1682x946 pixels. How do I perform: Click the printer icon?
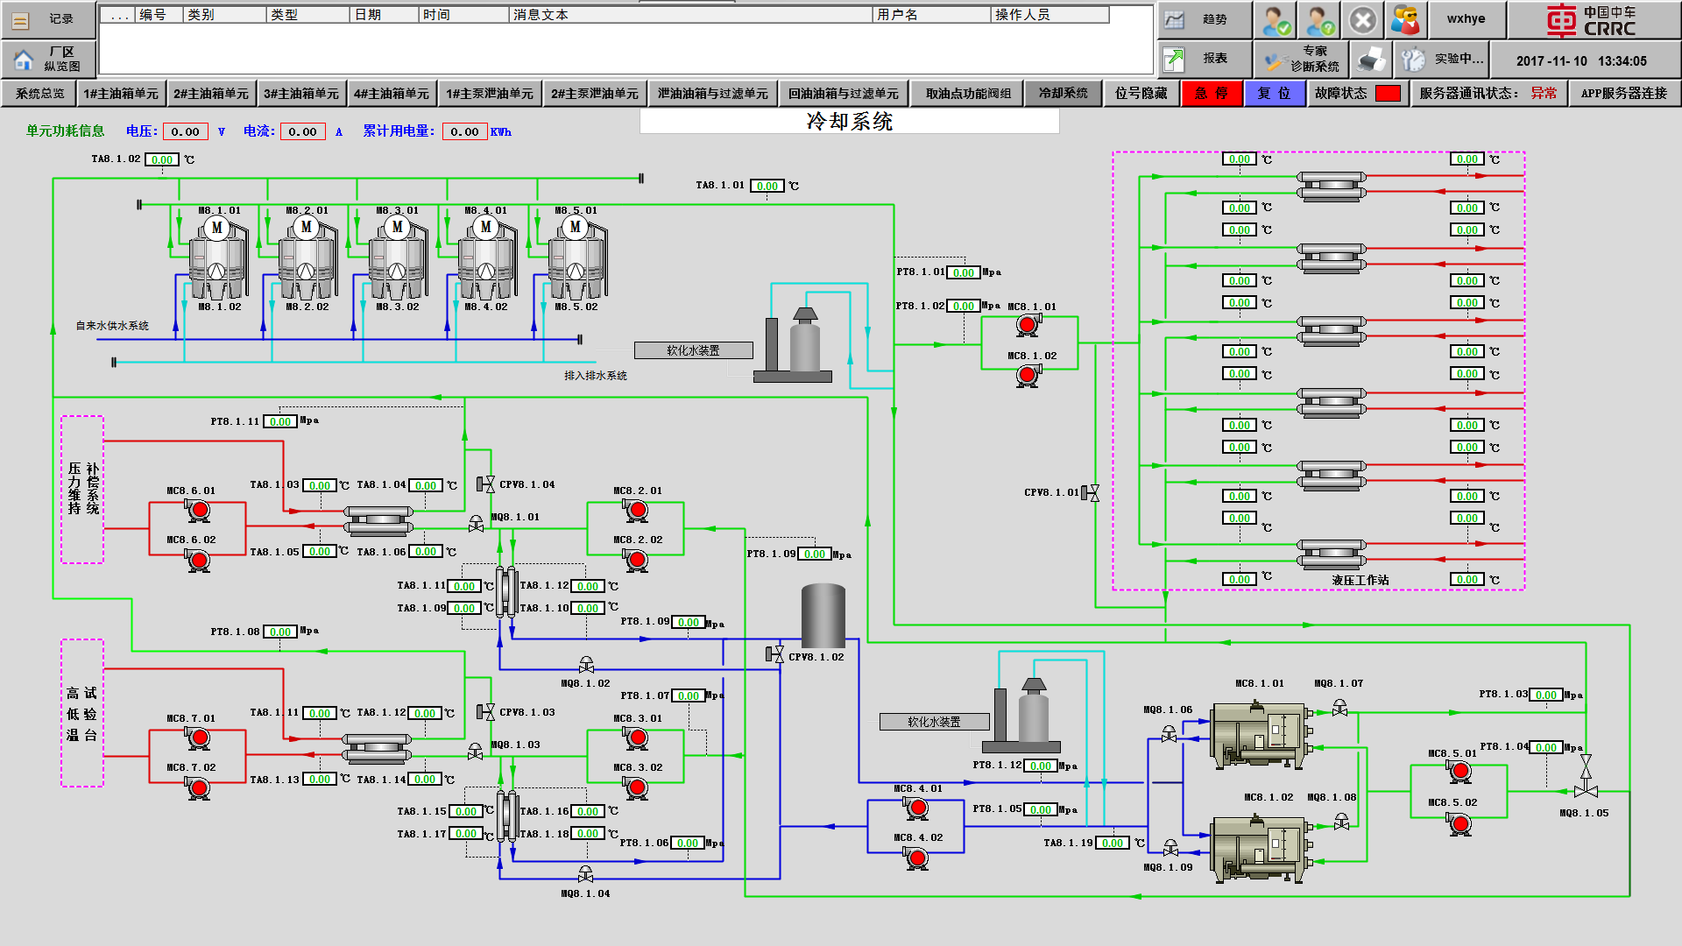click(1371, 59)
